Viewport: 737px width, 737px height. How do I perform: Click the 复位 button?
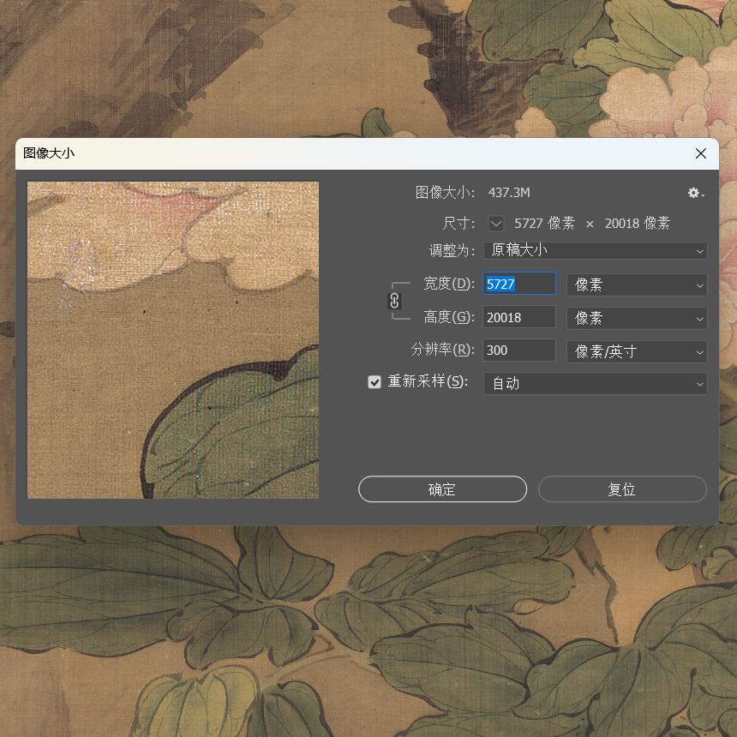[x=622, y=489]
